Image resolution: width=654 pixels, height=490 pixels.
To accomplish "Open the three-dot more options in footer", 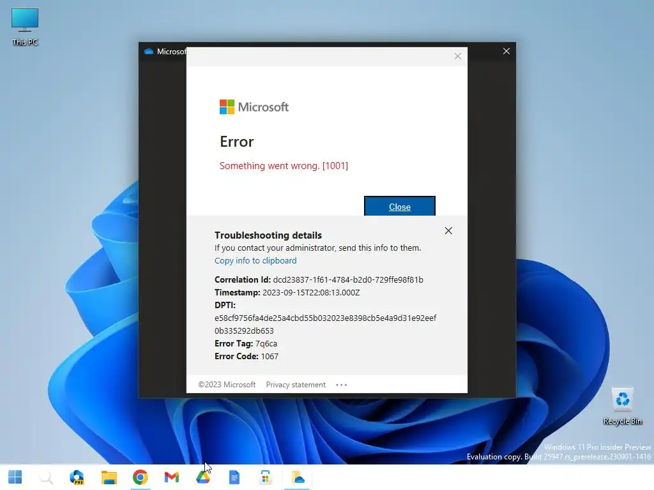I will coord(341,385).
